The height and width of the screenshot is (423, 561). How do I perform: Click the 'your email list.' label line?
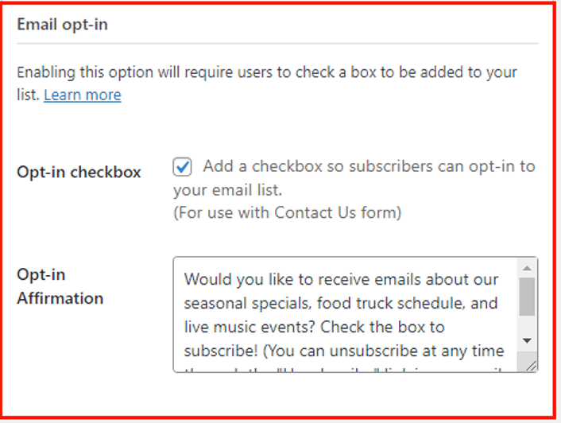[x=227, y=191]
